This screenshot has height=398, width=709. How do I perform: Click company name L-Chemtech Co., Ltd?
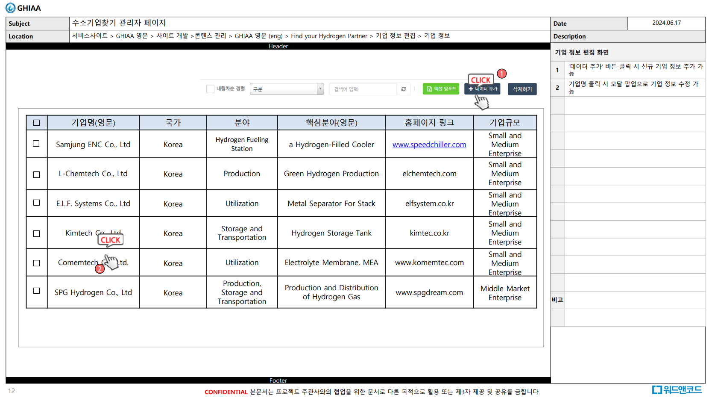[x=93, y=174]
